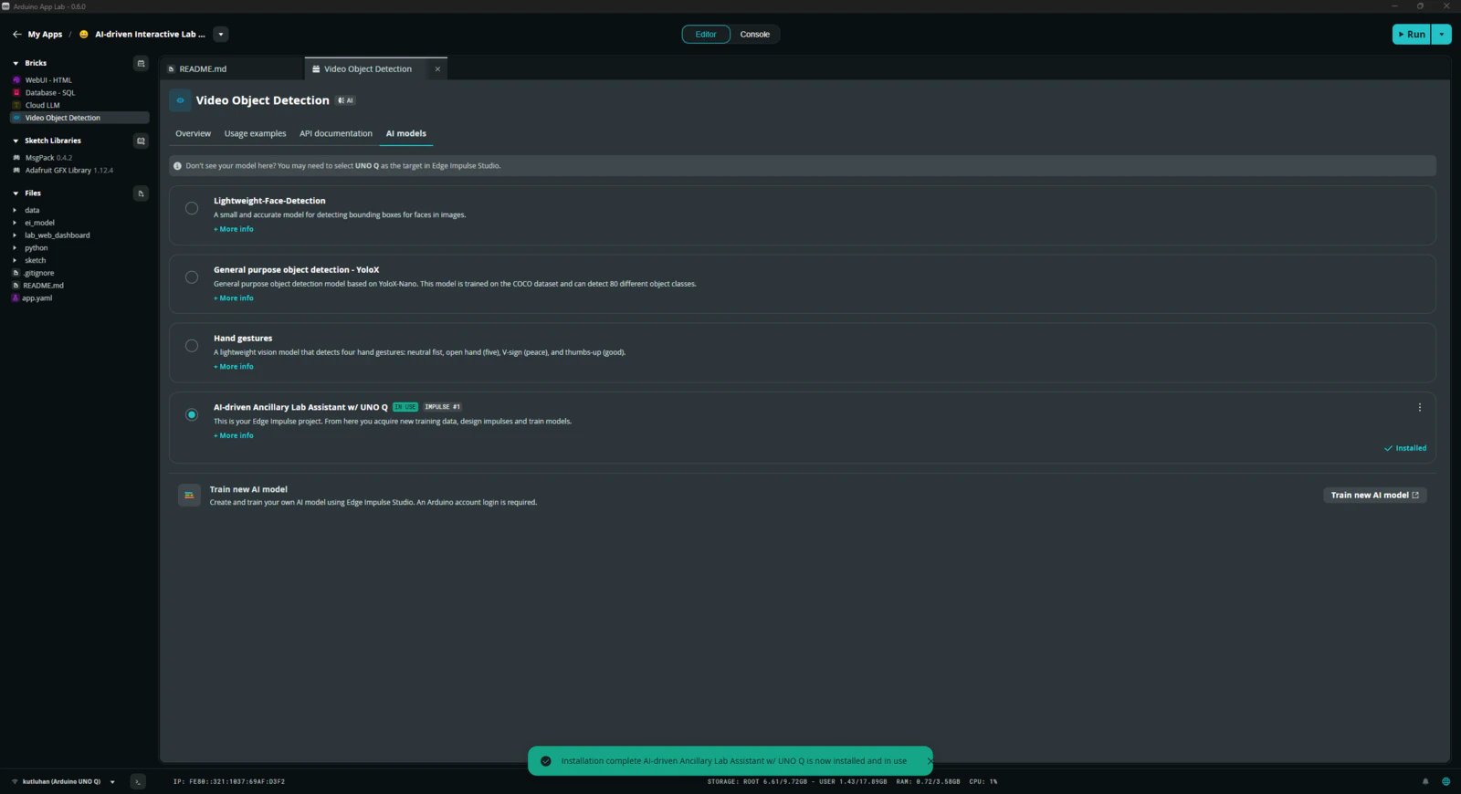Select the AI models tab
The image size is (1461, 794).
click(406, 134)
